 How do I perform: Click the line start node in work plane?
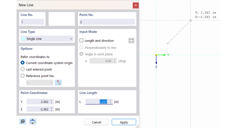tap(168, 43)
